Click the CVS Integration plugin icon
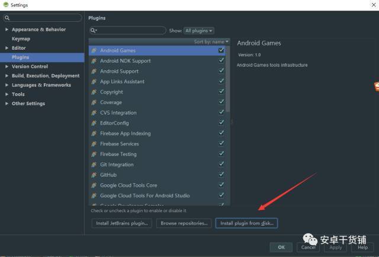The width and height of the screenshot is (379, 257). pos(94,113)
